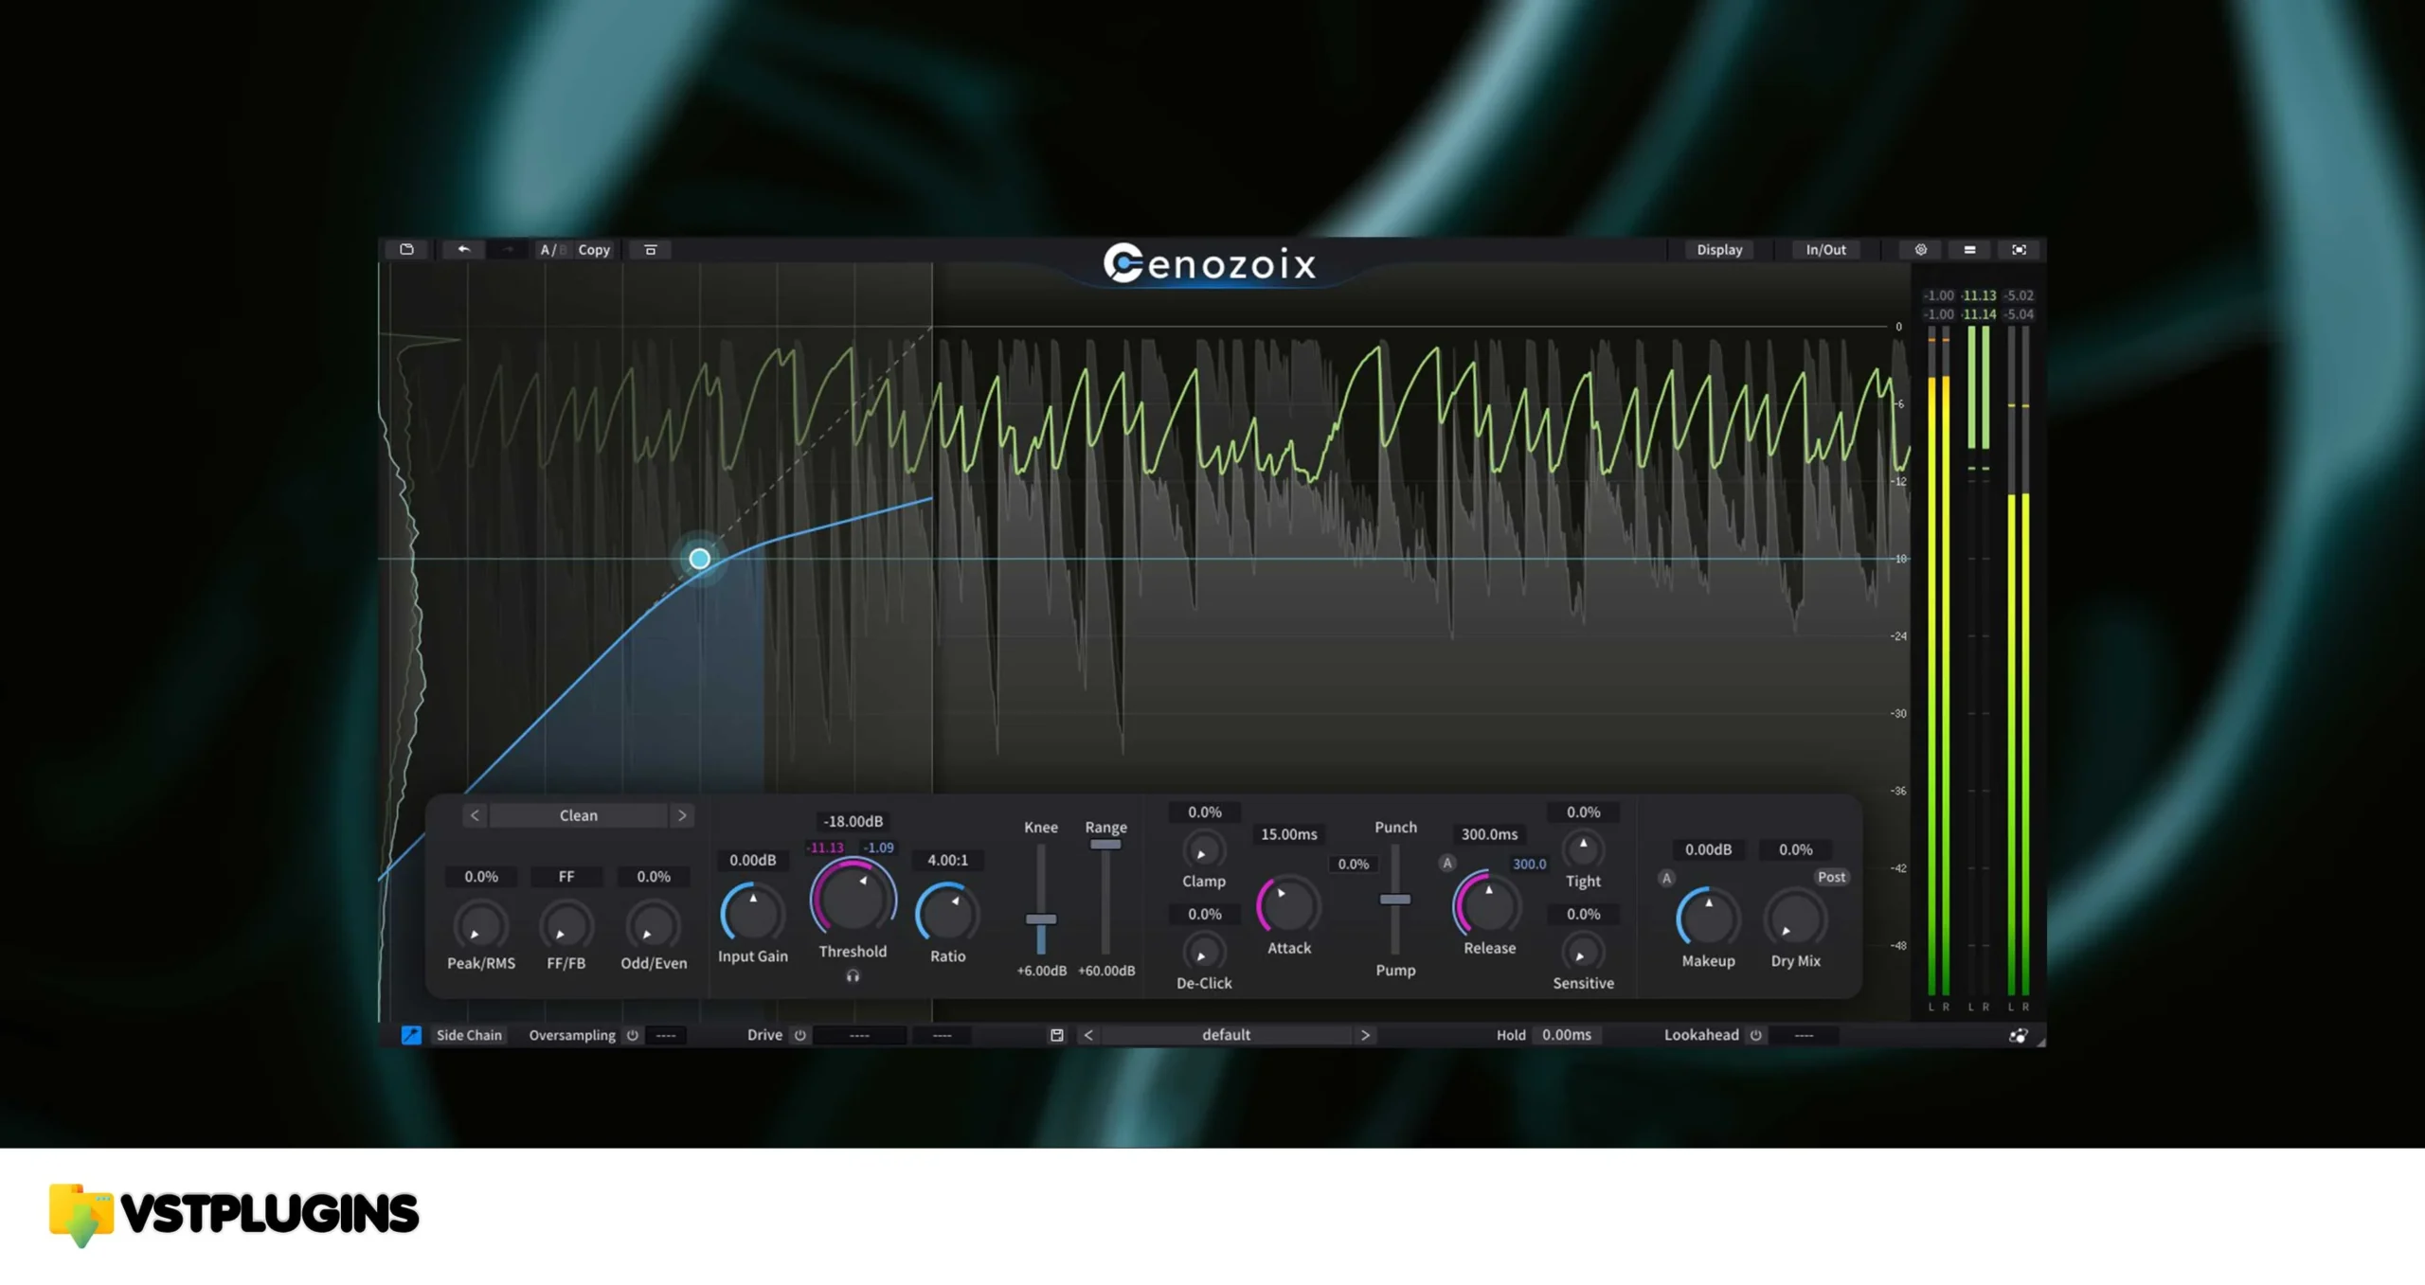Open the settings gear icon
The height and width of the screenshot is (1285, 2425).
(x=1920, y=249)
